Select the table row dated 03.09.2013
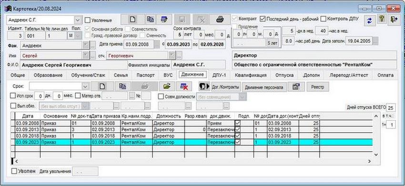The height and width of the screenshot is (186, 405). [192, 129]
